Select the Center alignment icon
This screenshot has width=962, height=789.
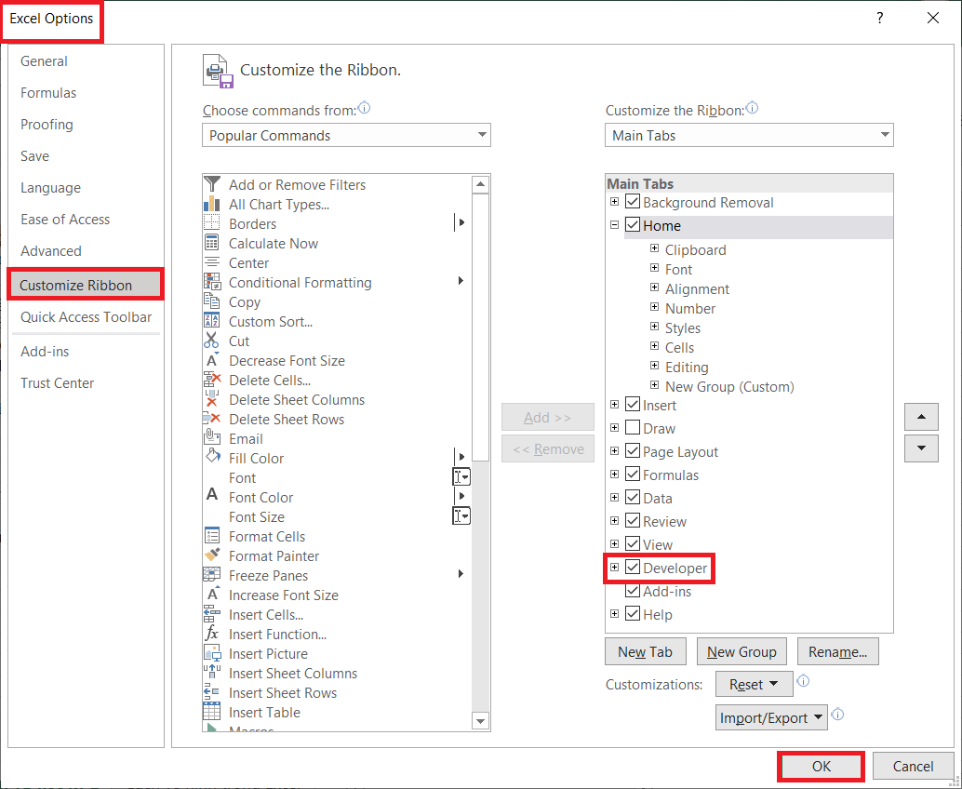pos(212,262)
